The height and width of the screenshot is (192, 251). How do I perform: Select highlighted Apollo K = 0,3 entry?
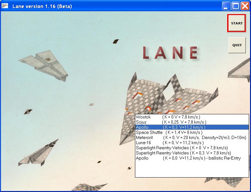click(x=170, y=127)
